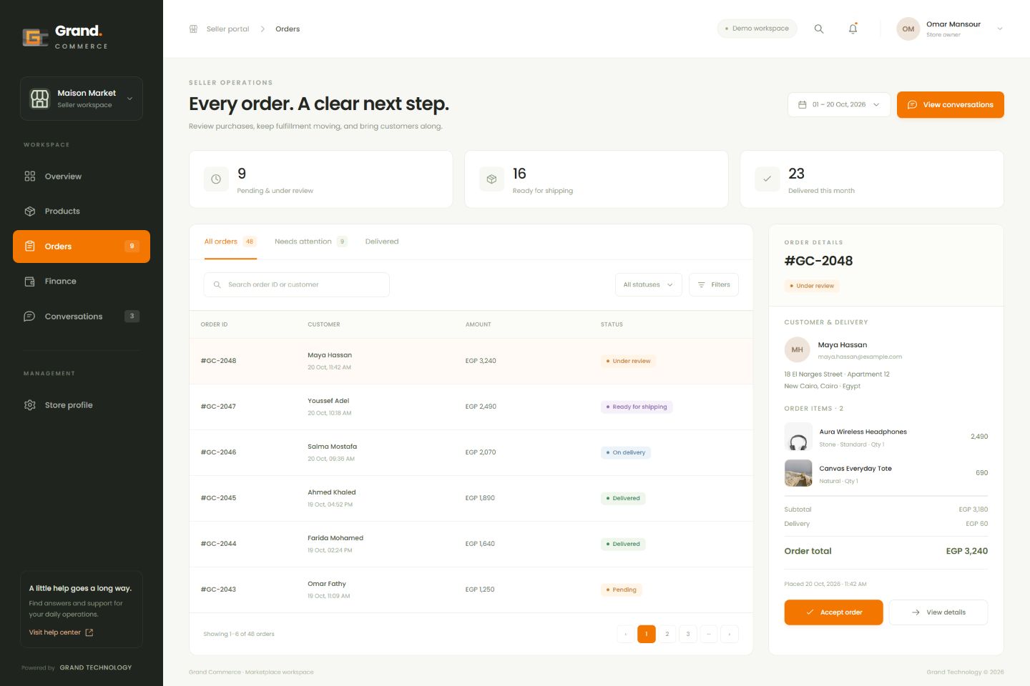Select order row #GC-2046
Viewport: 1030px width, 686px height.
[x=471, y=453]
